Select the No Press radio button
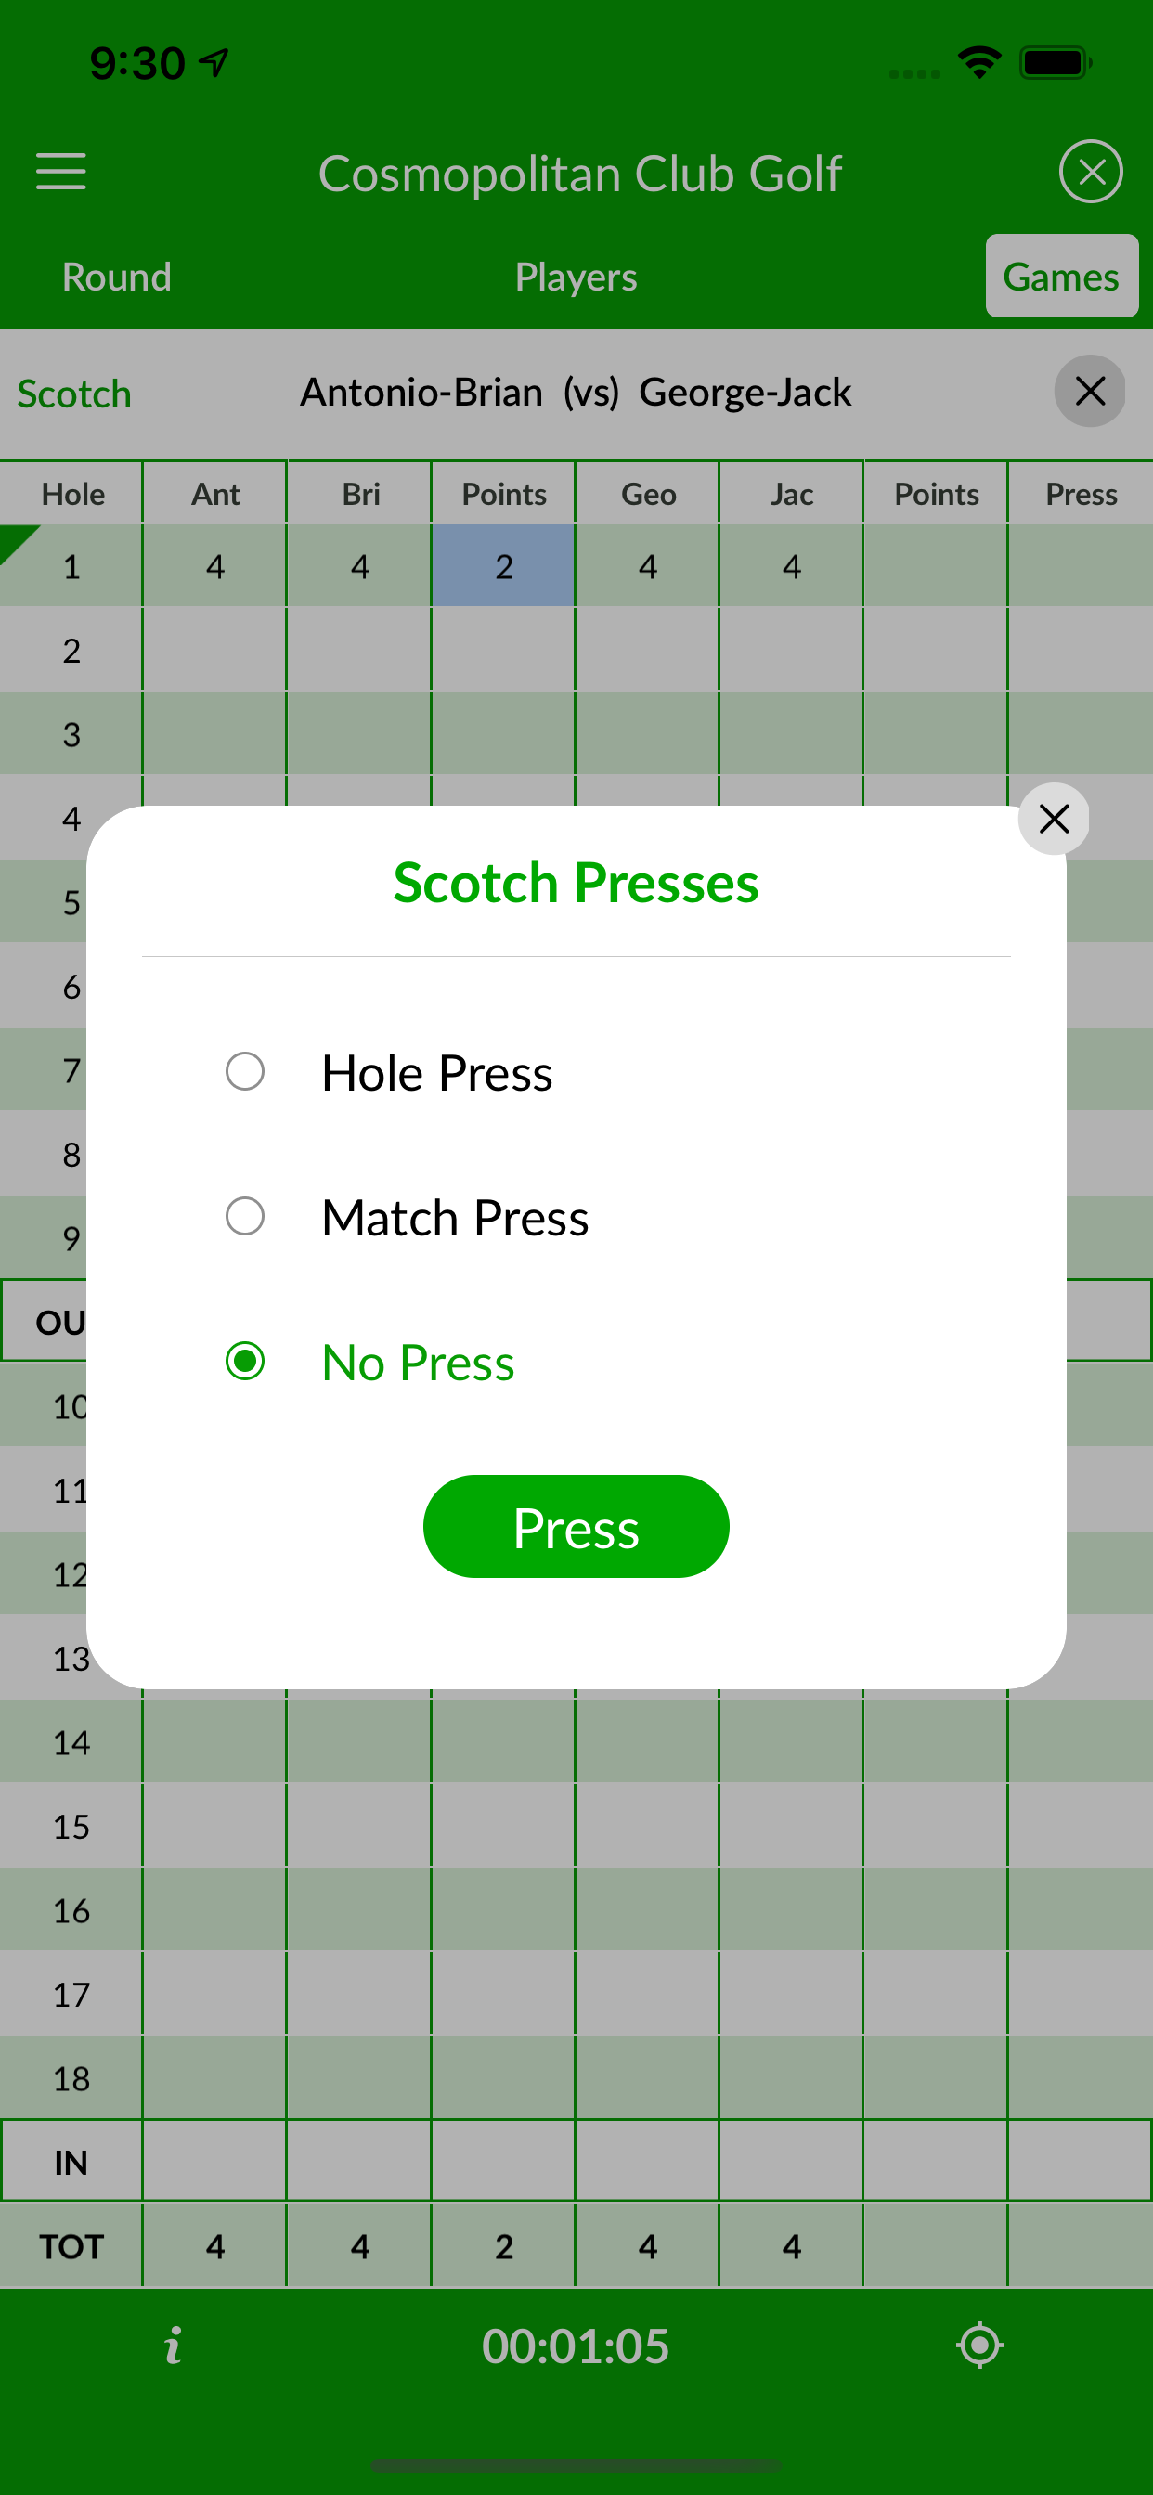The width and height of the screenshot is (1153, 2495). click(245, 1361)
